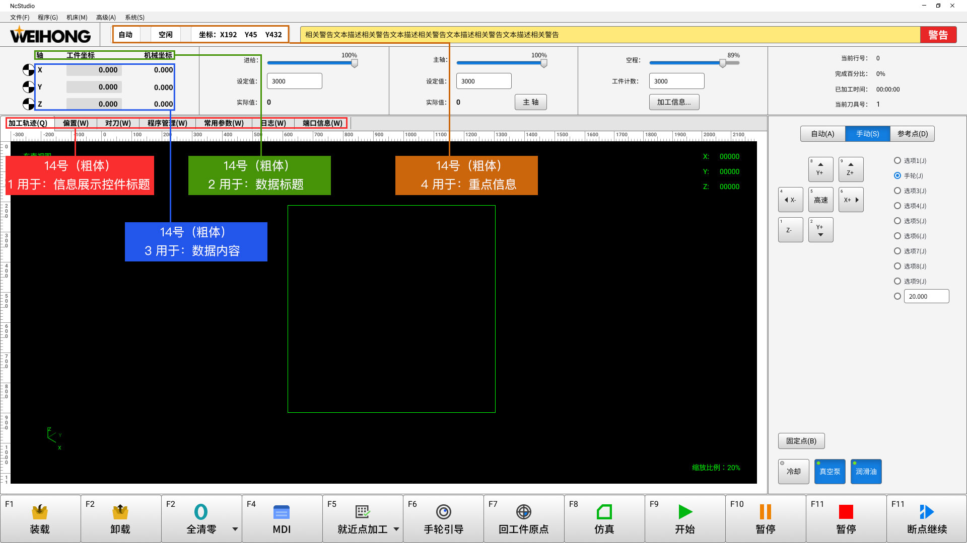Open the 程序(G) menu
The height and width of the screenshot is (543, 967).
coord(48,17)
